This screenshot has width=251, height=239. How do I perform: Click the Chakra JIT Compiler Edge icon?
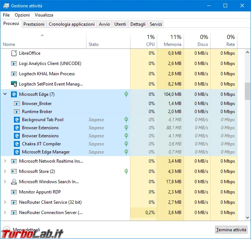tap(17, 144)
